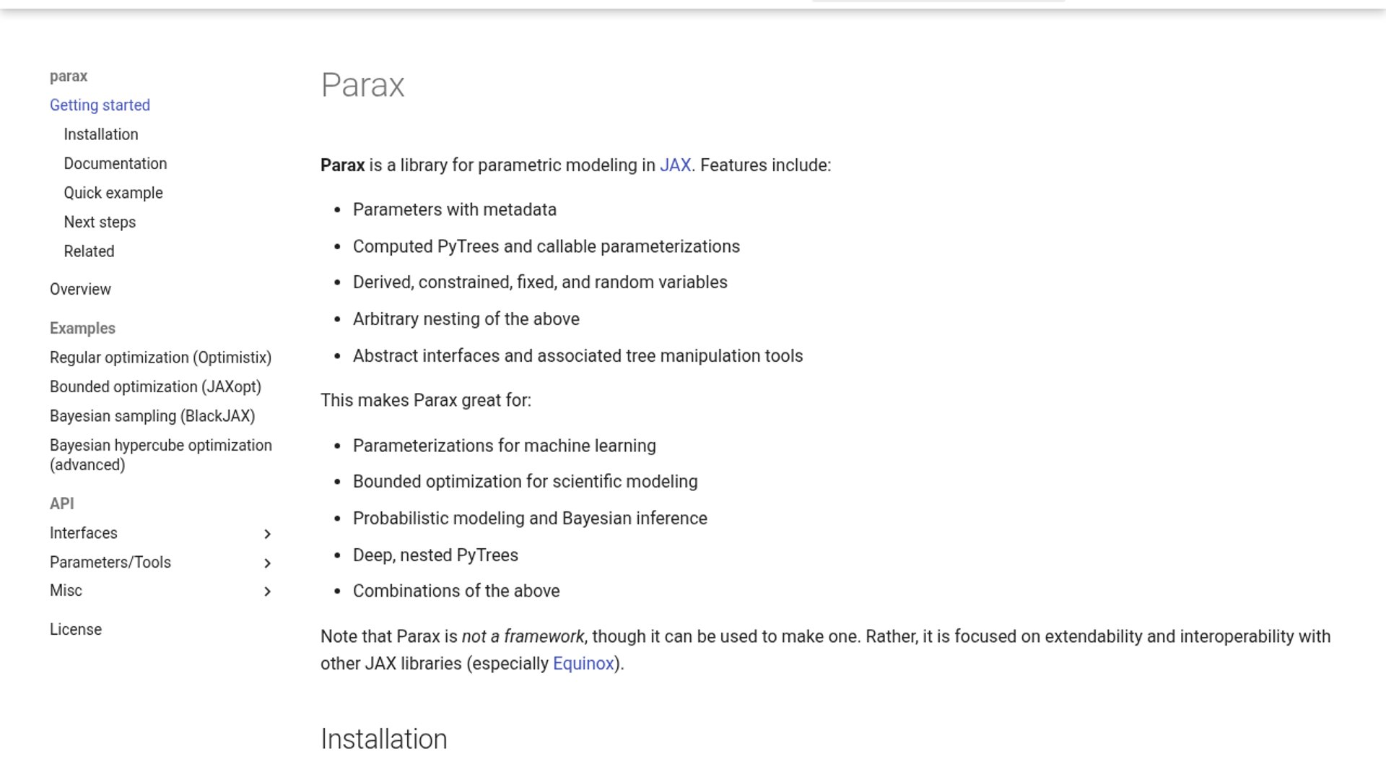Go to Documentation section link
1386x780 pixels.
point(115,164)
